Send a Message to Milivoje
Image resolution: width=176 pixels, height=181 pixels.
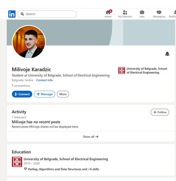[44, 94]
